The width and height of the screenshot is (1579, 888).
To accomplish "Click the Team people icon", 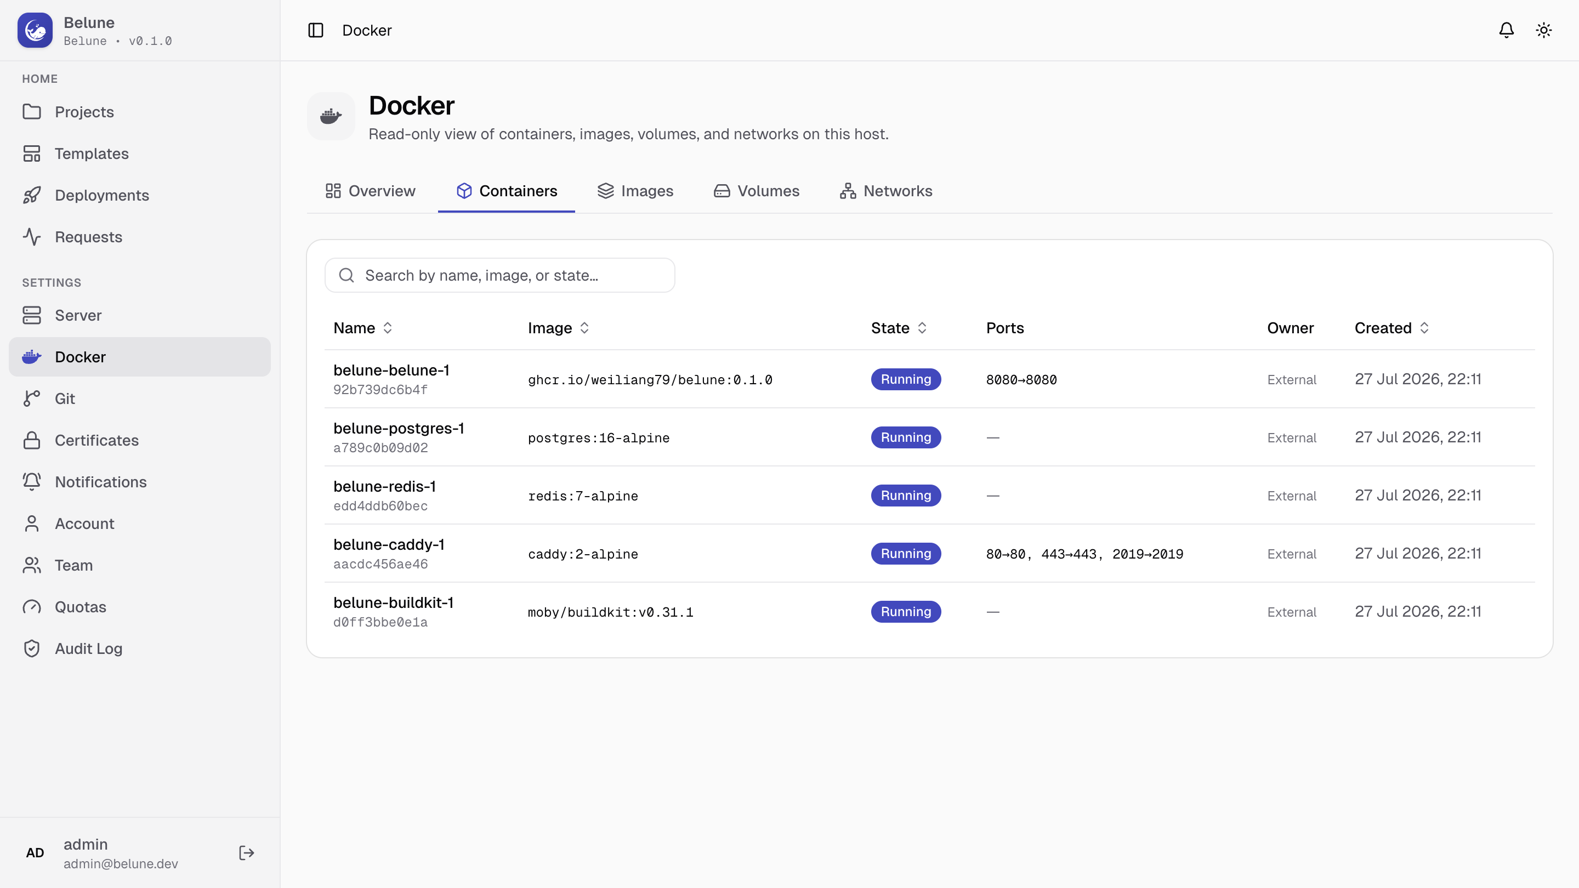I will [x=32, y=565].
